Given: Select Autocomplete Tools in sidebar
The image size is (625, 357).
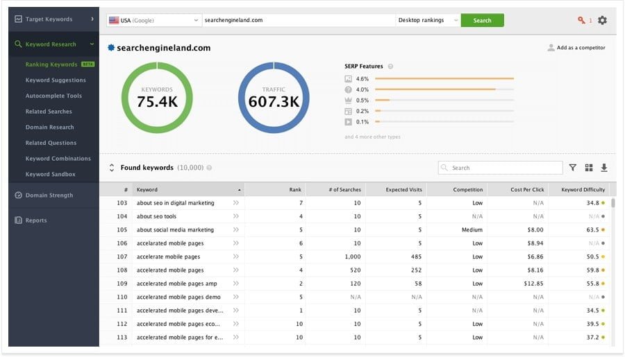Looking at the screenshot, I should pyautogui.click(x=53, y=96).
